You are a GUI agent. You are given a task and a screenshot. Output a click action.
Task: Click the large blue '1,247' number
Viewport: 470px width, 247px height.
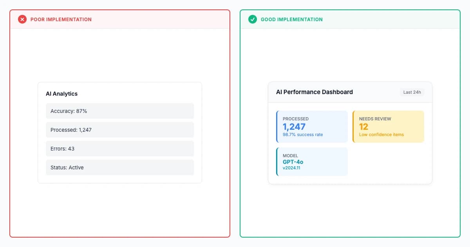point(294,127)
